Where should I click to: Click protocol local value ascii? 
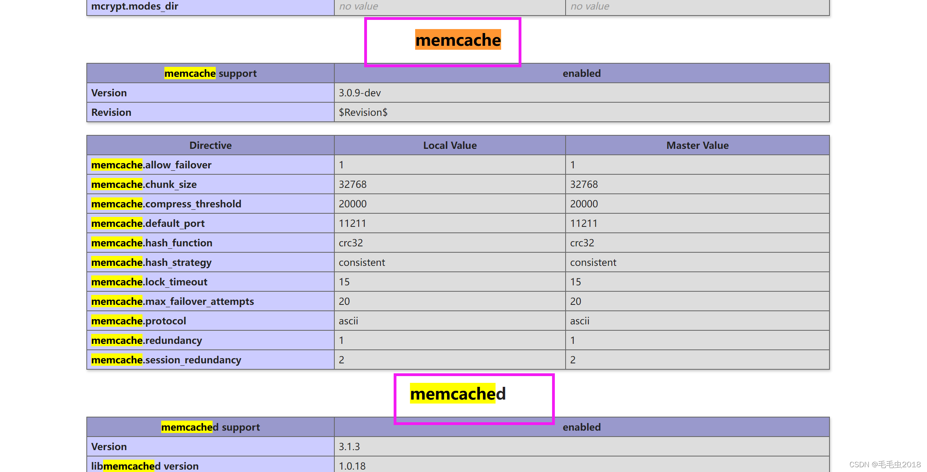click(348, 321)
